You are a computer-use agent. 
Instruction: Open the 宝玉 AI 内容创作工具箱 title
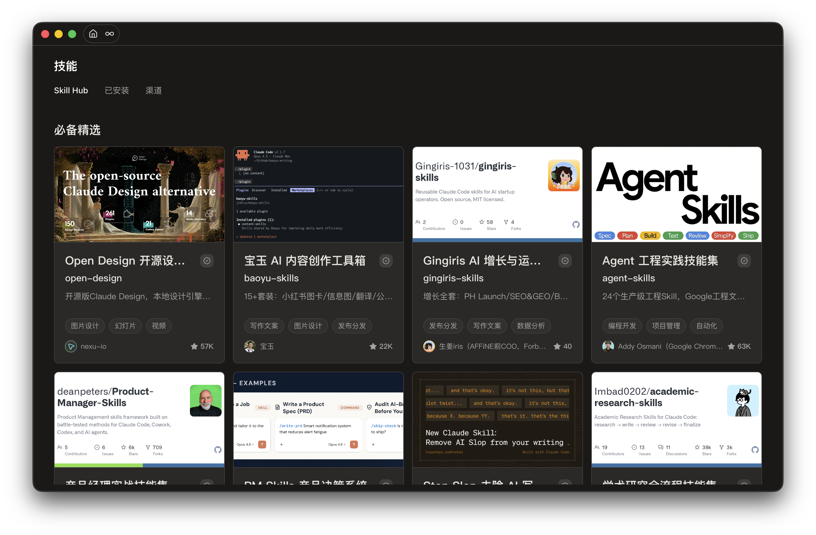pos(305,261)
